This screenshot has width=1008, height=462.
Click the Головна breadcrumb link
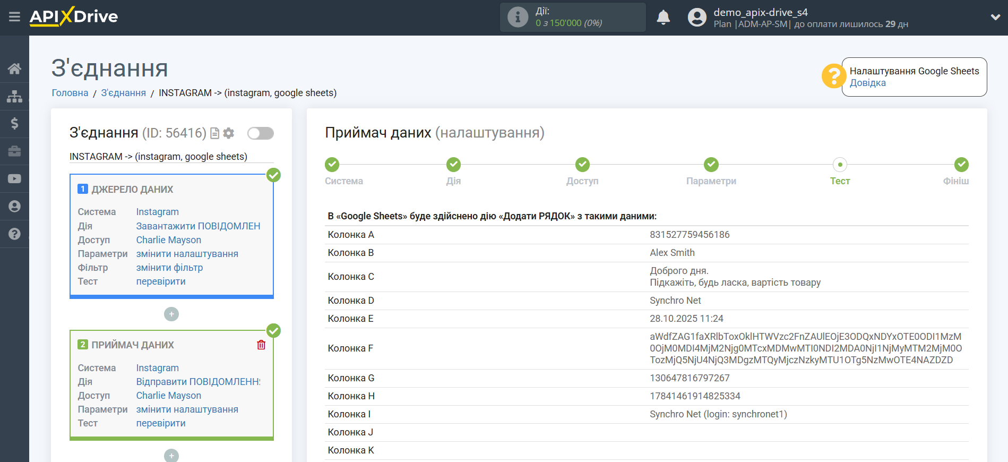coord(70,93)
